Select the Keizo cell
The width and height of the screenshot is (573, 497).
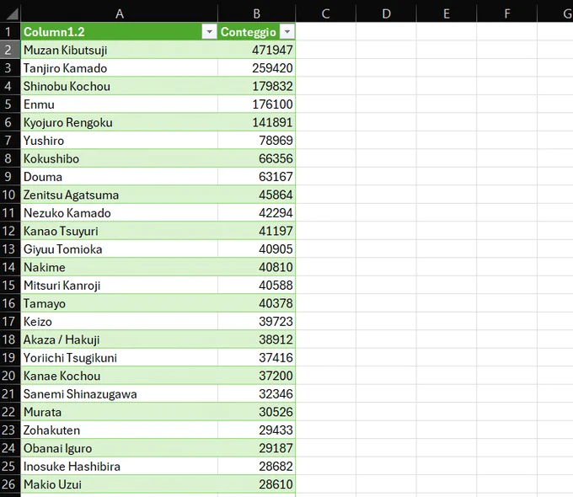pyautogui.click(x=119, y=321)
